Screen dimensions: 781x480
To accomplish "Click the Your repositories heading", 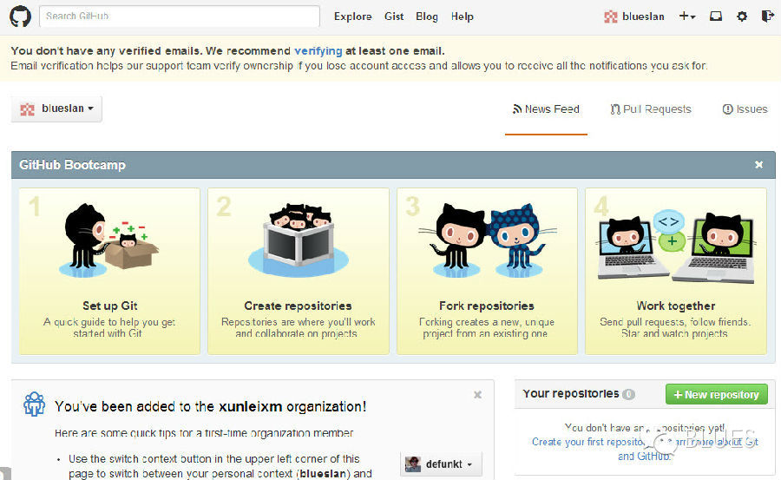I will 571,393.
